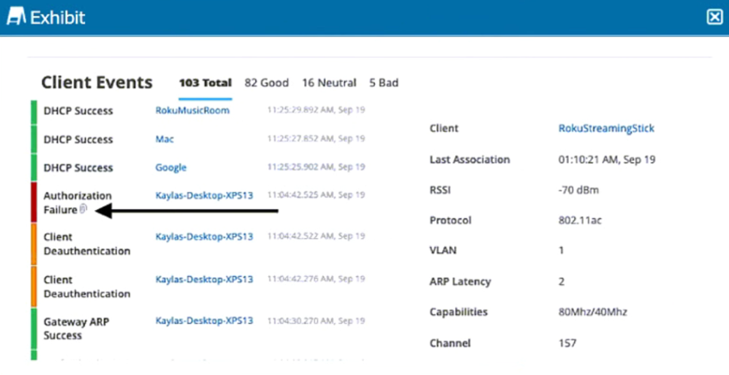Close the Exhibit window
729x375 pixels.
coord(714,17)
